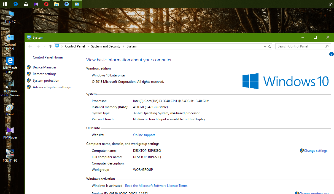334x194 pixels.
Task: Launch Microsoft Edge from the taskbar
Action: pos(16,4)
